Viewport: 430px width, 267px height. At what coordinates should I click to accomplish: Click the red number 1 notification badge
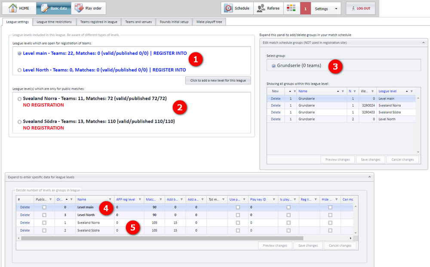(x=305, y=9)
